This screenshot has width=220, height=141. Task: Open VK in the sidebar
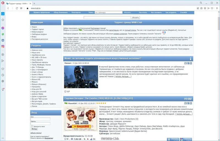(3, 40)
